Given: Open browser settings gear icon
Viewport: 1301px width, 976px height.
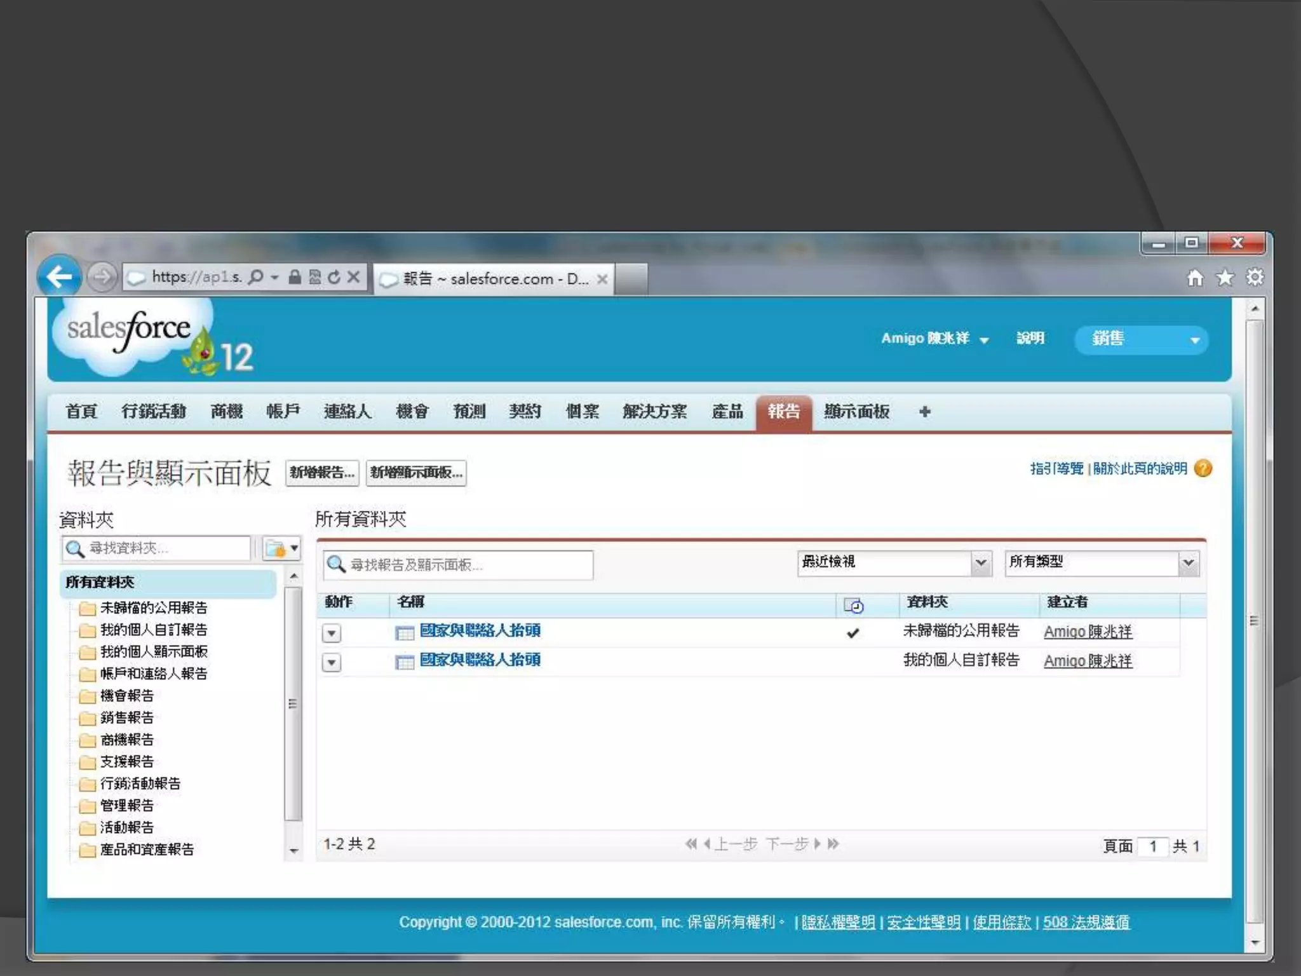Looking at the screenshot, I should pyautogui.click(x=1255, y=278).
